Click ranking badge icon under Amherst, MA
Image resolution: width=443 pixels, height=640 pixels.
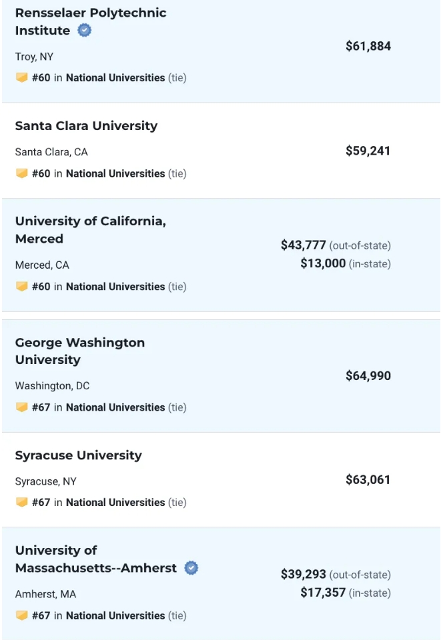(x=22, y=616)
